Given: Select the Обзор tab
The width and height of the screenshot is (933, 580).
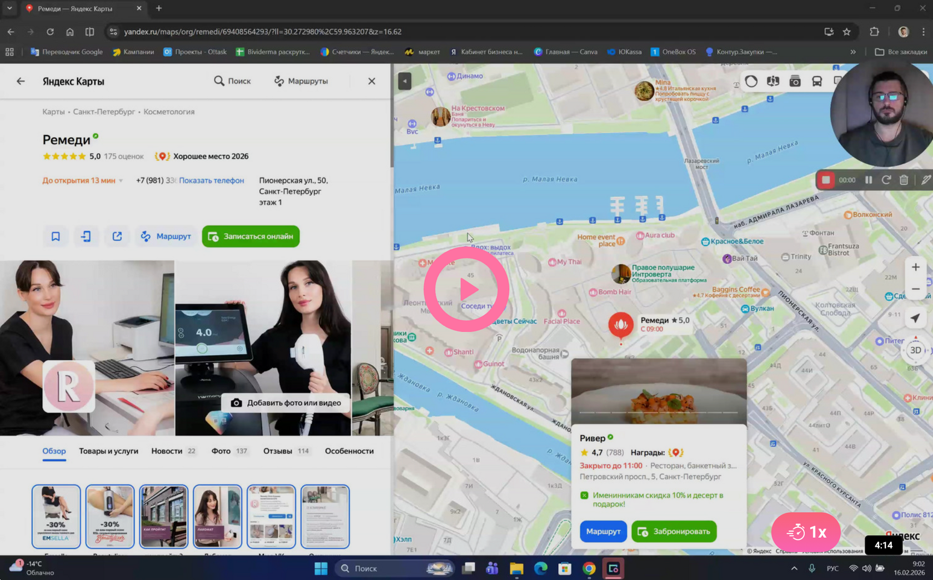Looking at the screenshot, I should 54,451.
